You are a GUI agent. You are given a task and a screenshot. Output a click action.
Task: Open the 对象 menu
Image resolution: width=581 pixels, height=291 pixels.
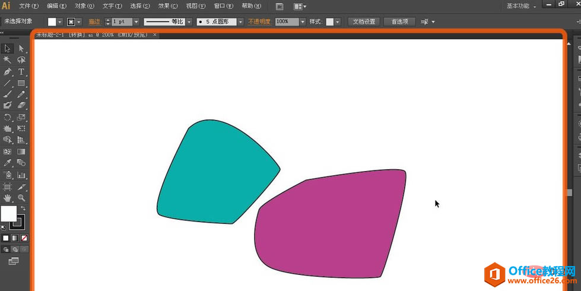coord(84,6)
